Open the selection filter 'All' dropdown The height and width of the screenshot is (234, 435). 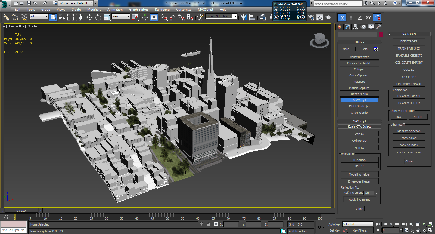pyautogui.click(x=39, y=16)
